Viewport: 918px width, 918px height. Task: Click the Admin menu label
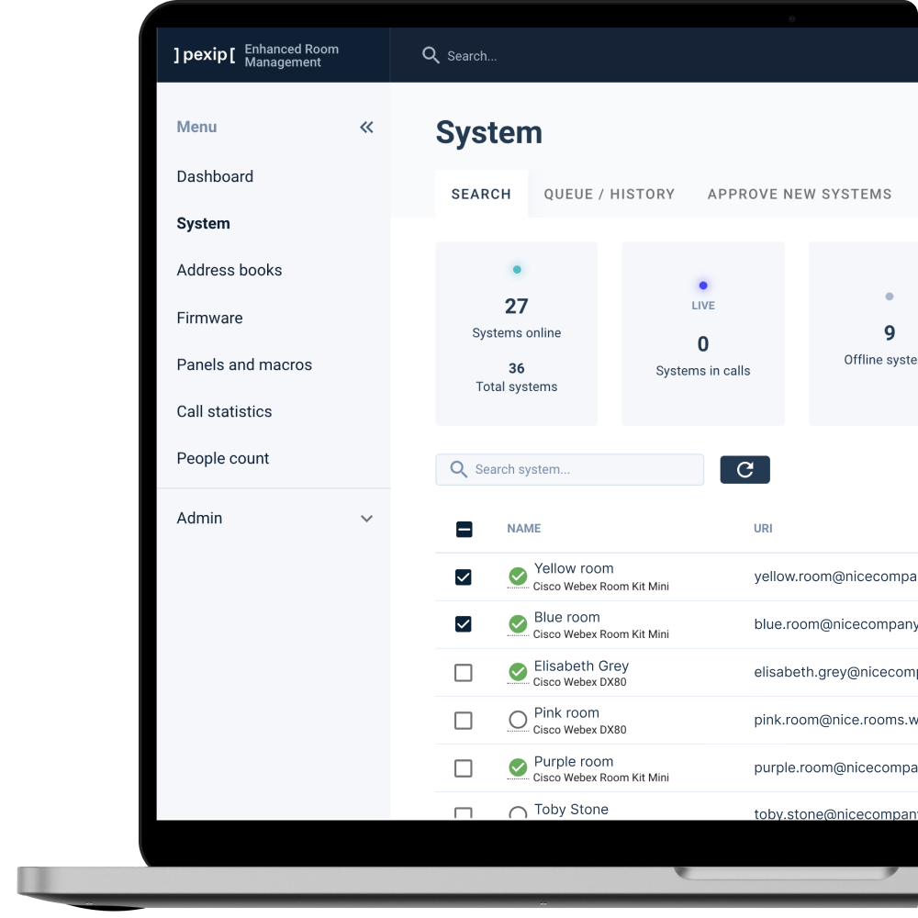199,518
